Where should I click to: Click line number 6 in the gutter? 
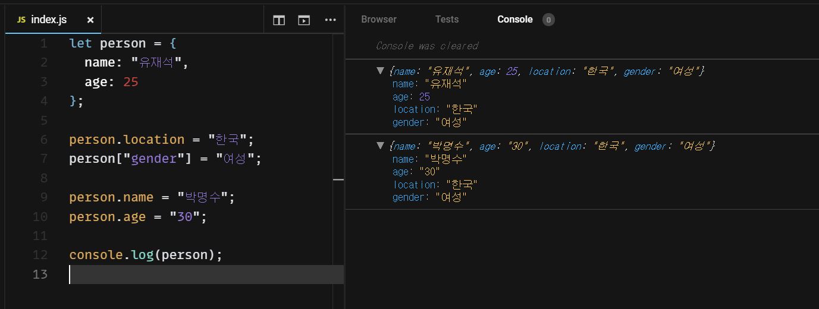[43, 140]
